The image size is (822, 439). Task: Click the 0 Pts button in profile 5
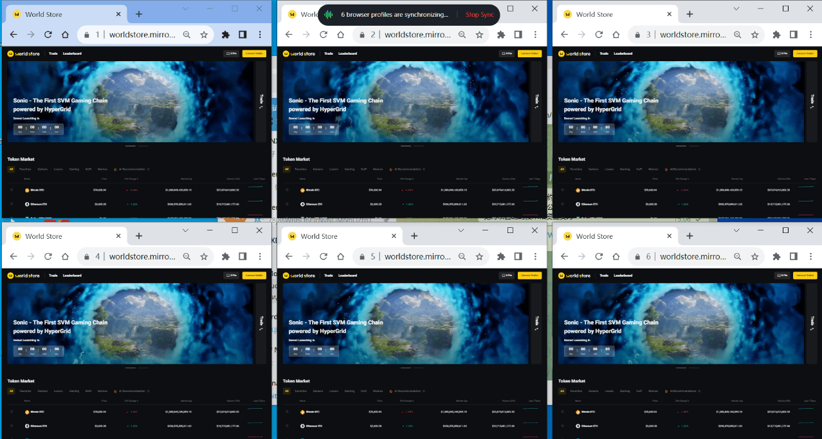point(507,276)
